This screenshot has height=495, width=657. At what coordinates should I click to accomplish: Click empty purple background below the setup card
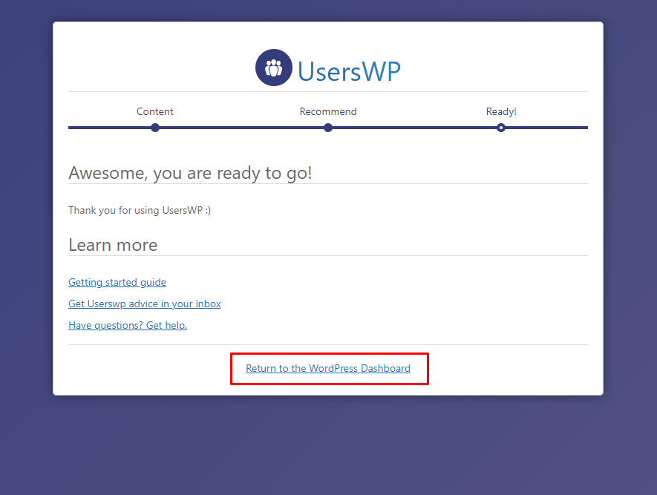328,445
